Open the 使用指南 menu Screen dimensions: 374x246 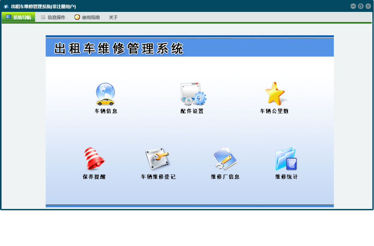(x=87, y=17)
